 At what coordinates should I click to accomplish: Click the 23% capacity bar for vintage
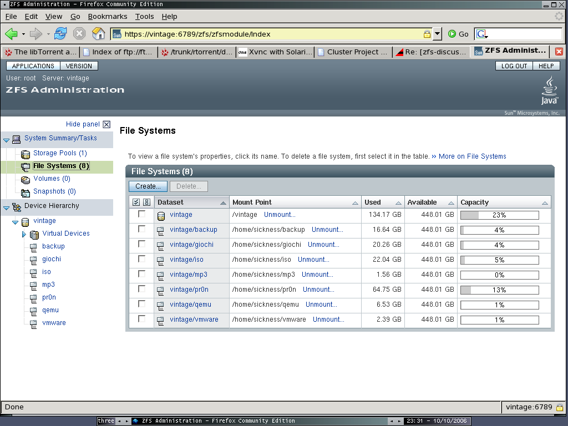[499, 215]
